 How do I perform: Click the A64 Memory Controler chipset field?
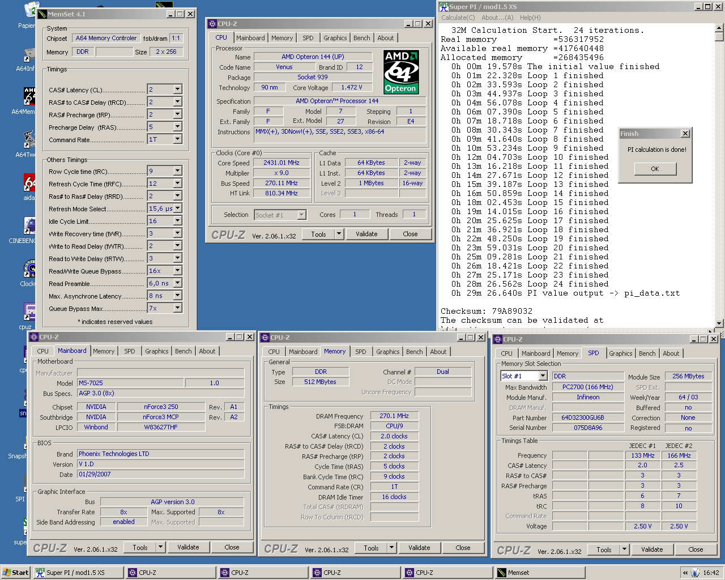(x=106, y=38)
